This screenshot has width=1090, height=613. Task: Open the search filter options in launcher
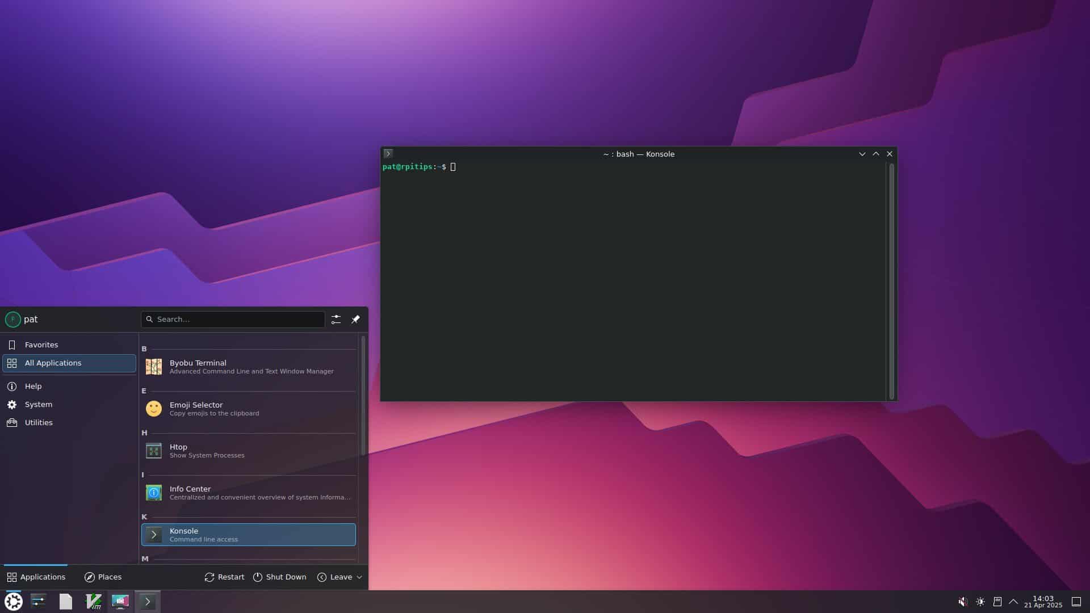click(x=336, y=319)
